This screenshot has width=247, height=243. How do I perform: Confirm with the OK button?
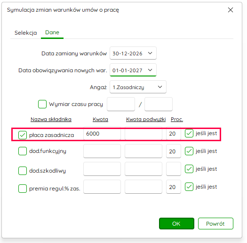[x=176, y=223]
